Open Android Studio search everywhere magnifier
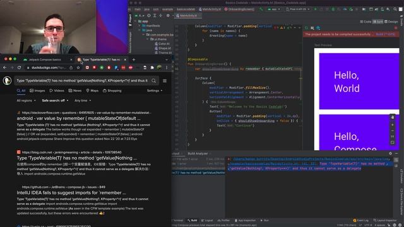 click(x=395, y=9)
